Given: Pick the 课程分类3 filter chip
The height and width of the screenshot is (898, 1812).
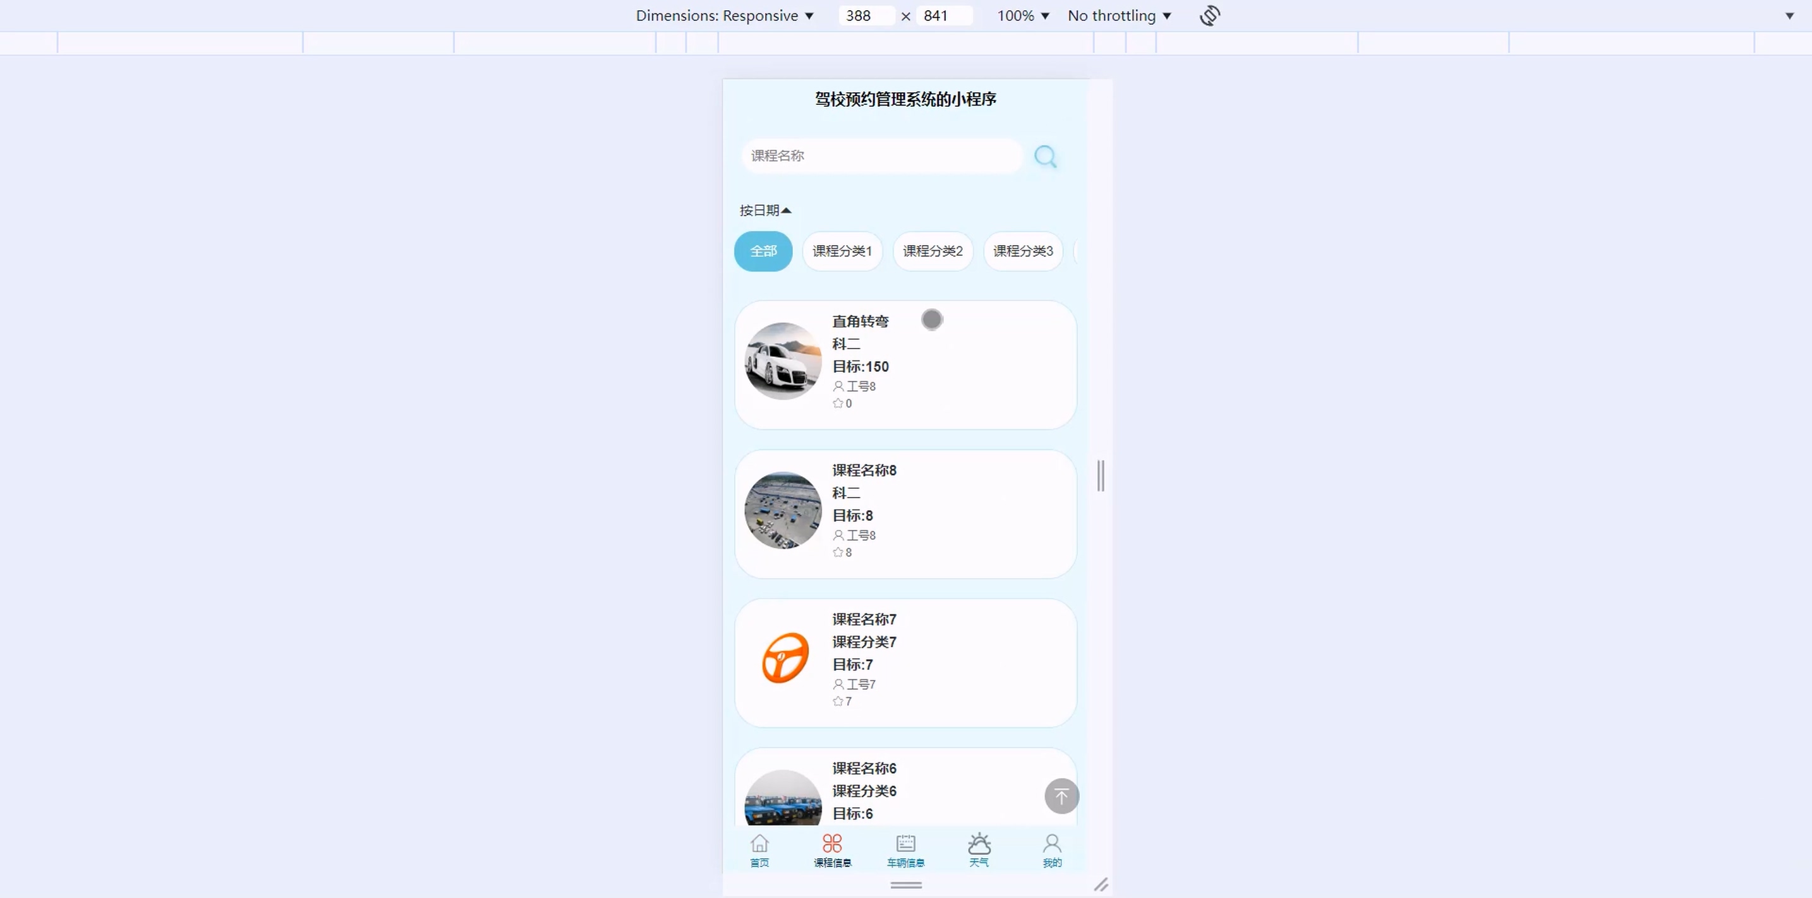Looking at the screenshot, I should (x=1023, y=251).
